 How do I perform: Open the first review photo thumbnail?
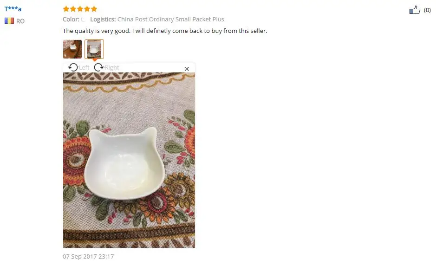coord(72,49)
